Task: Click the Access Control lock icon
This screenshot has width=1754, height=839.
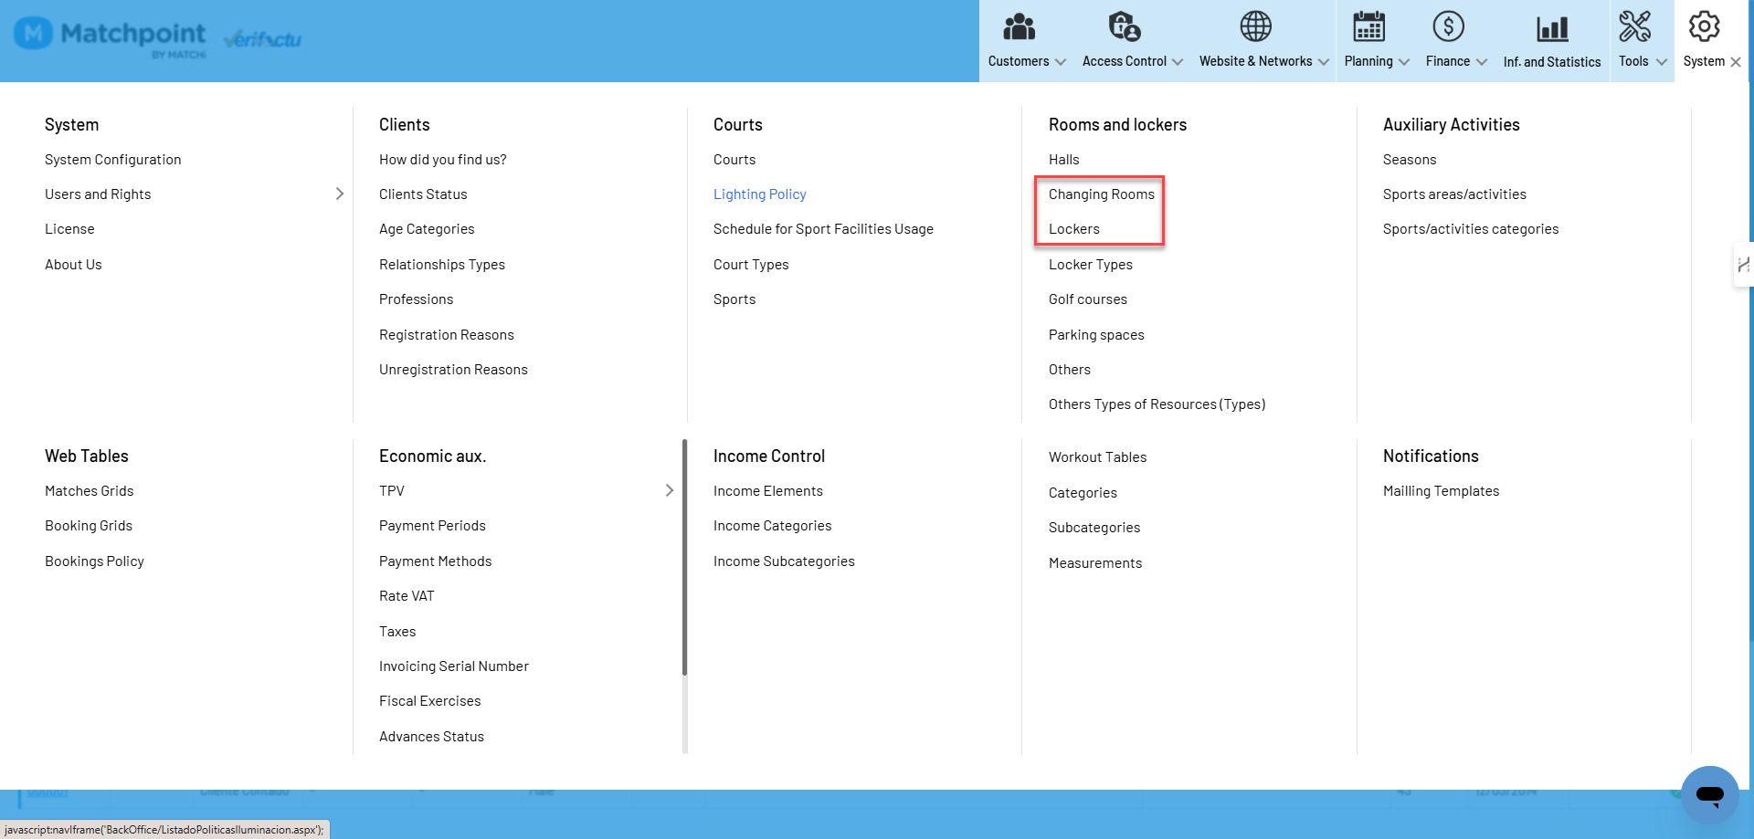Action: (1124, 26)
